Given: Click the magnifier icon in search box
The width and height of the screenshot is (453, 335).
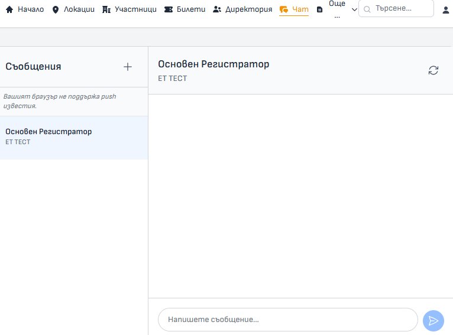Looking at the screenshot, I should tap(367, 9).
